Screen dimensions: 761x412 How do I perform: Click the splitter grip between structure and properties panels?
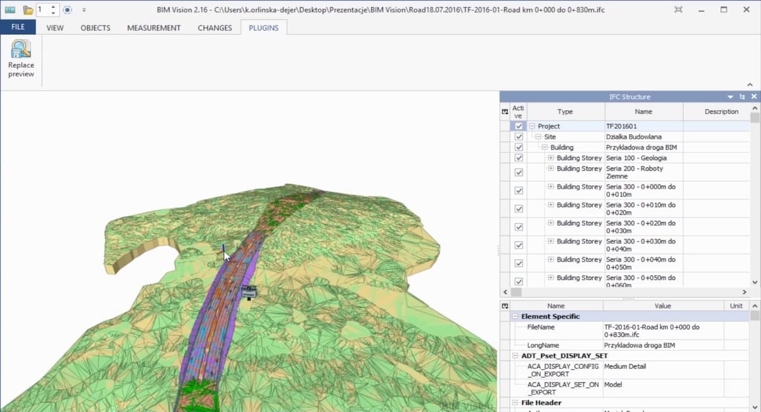tap(629, 299)
